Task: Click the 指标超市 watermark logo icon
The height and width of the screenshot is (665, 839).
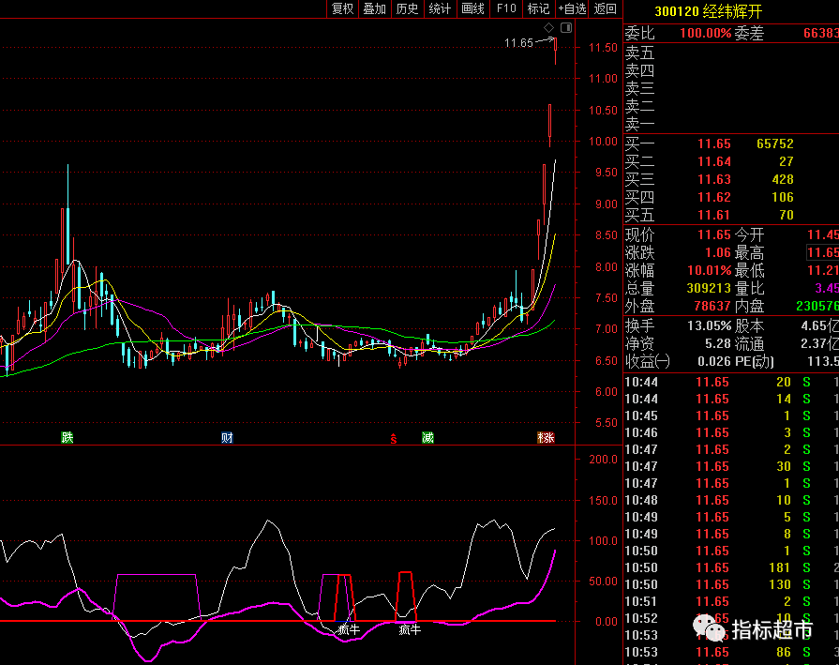Action: click(x=709, y=627)
